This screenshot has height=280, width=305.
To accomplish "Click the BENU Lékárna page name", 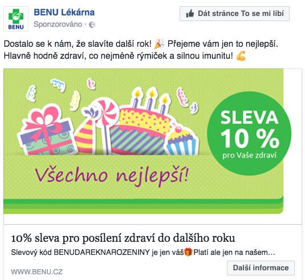I will click(64, 12).
